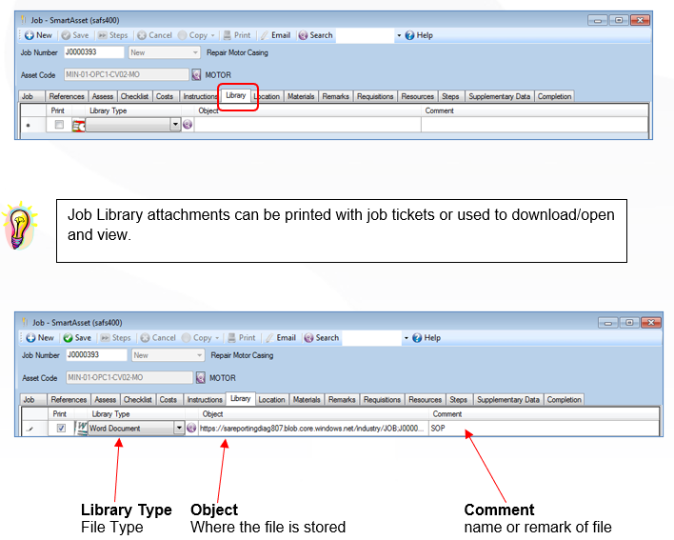Open Help in the Word Document Job window
The image size is (674, 540).
click(426, 338)
